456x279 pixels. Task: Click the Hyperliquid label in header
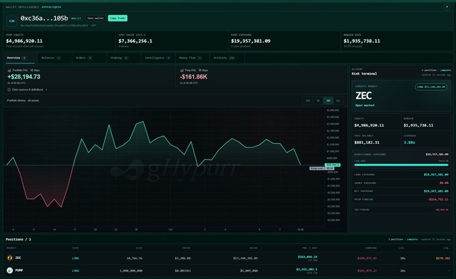52,7
